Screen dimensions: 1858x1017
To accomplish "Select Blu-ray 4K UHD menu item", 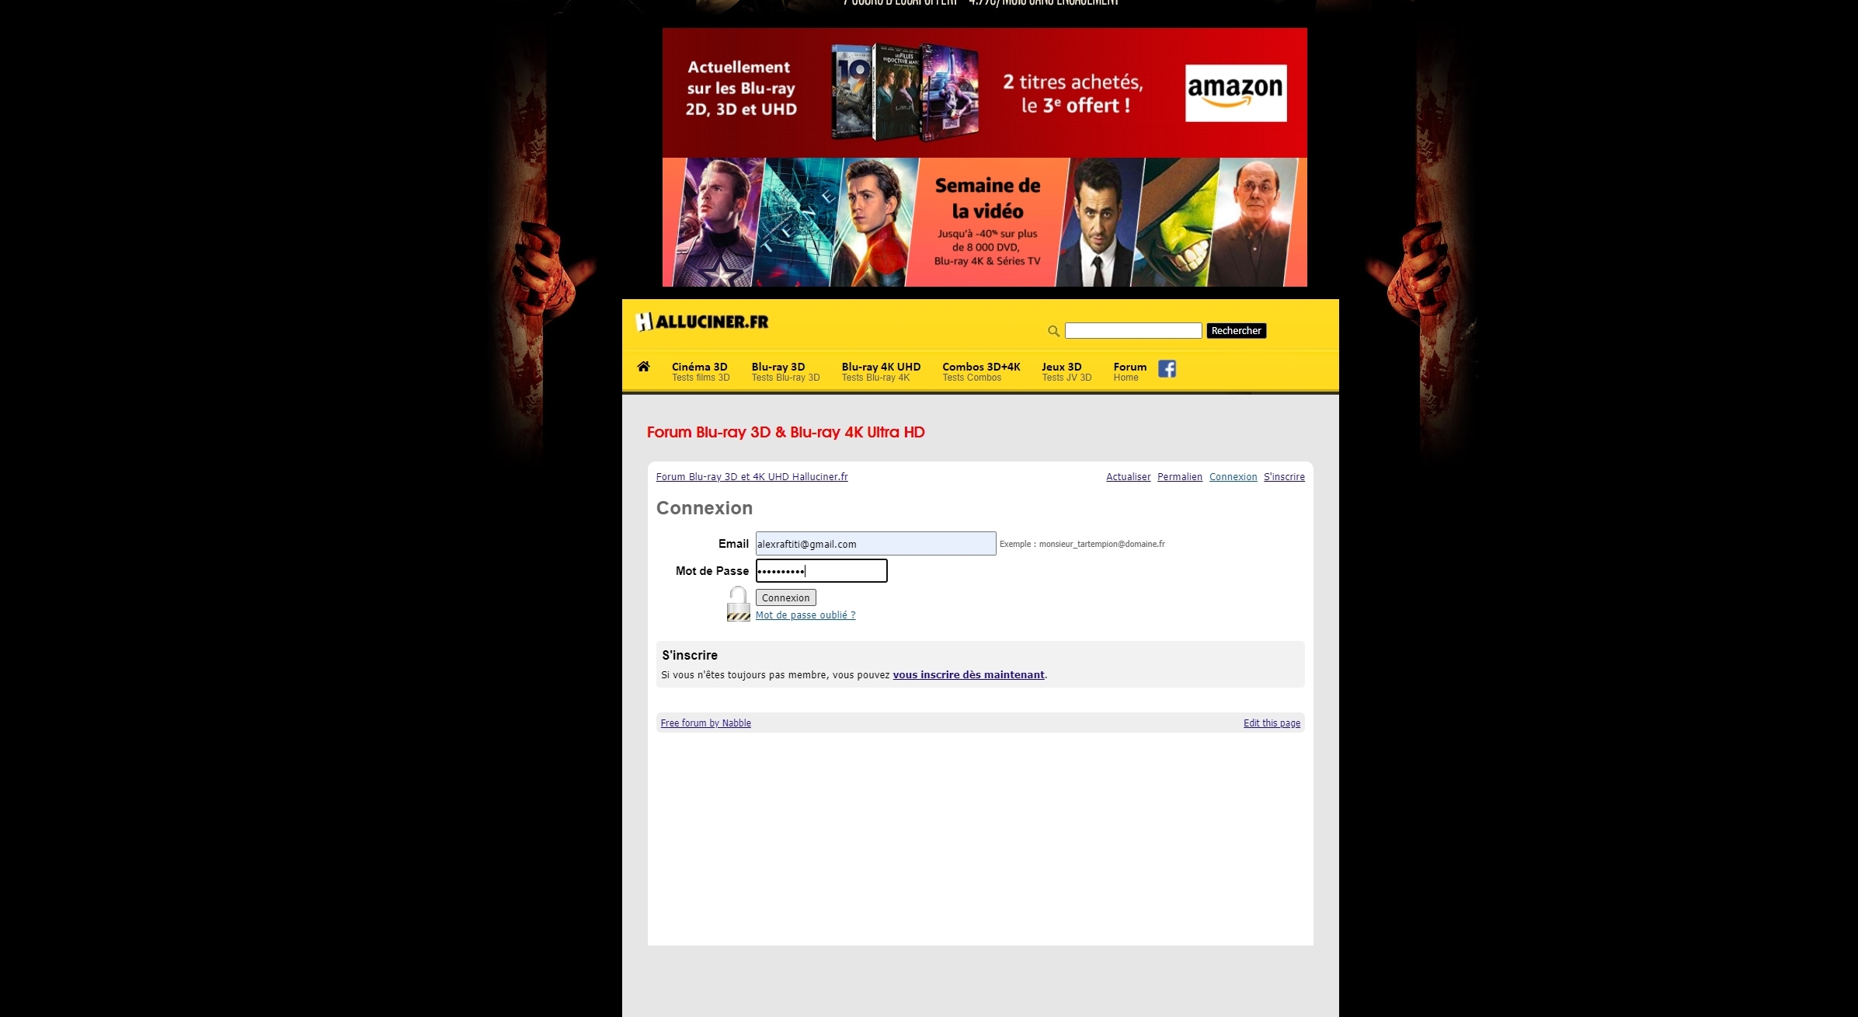I will click(880, 371).
